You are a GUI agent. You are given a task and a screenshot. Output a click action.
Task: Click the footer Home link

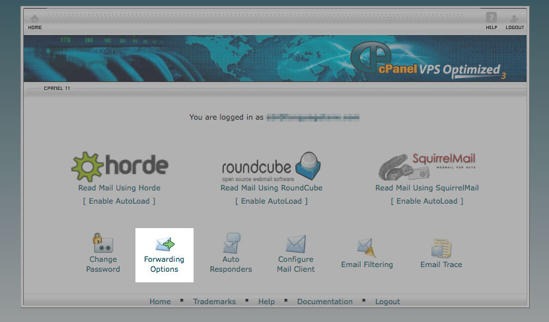coord(160,302)
